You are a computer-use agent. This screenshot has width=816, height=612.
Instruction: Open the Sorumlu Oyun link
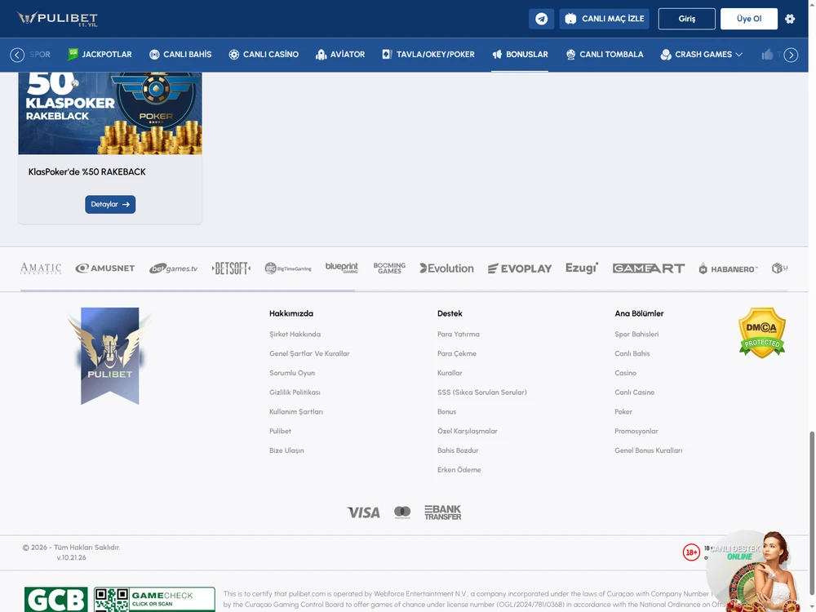pos(292,373)
